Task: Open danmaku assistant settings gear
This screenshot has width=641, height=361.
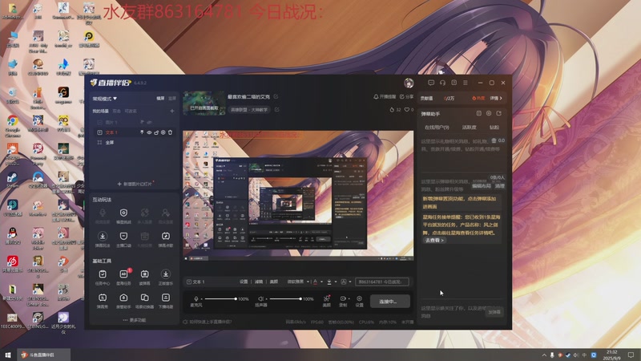Action: 489,113
